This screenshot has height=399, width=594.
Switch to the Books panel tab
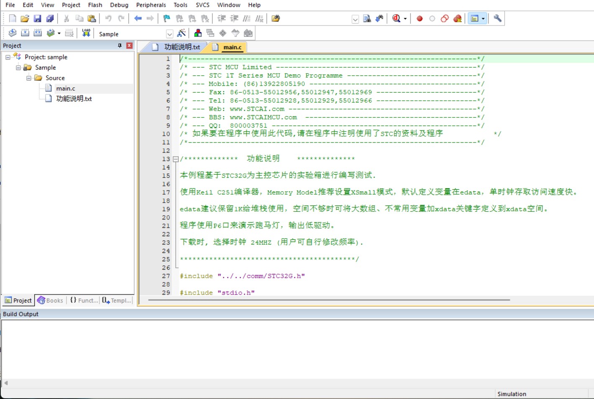coord(50,300)
